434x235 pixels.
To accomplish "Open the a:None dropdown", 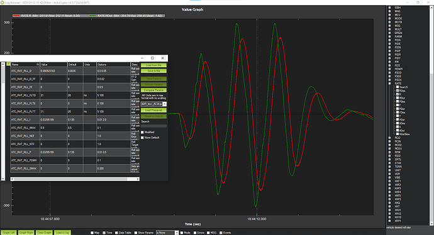I will click(x=167, y=232).
